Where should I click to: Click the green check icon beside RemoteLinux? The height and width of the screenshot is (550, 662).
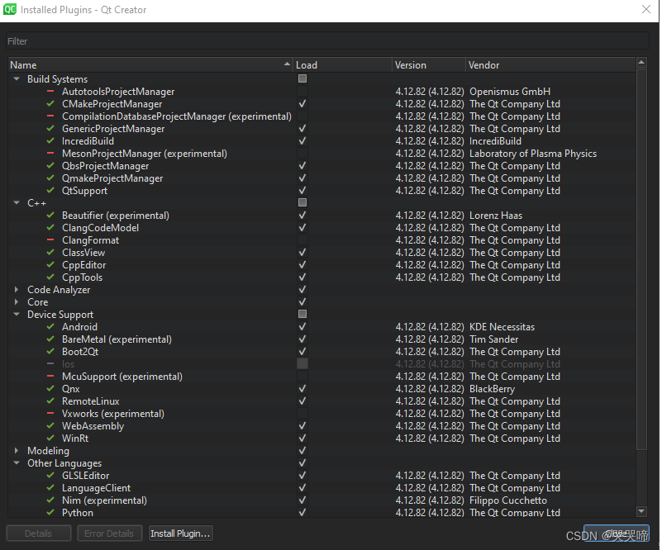pyautogui.click(x=50, y=401)
